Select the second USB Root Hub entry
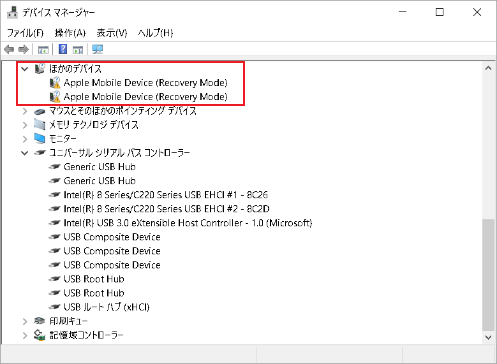The height and width of the screenshot is (364, 497). [x=94, y=293]
